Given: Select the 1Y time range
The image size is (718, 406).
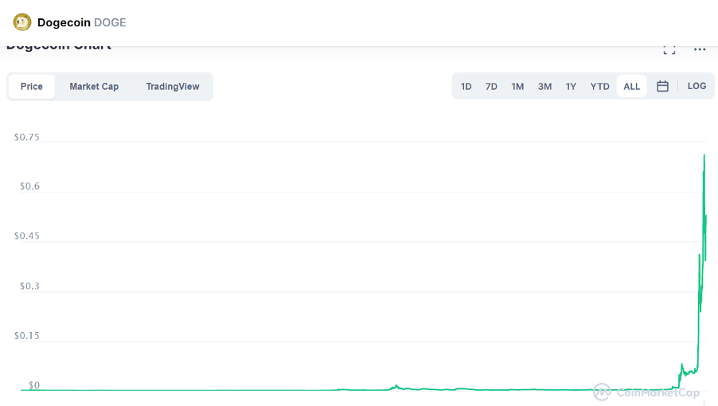Looking at the screenshot, I should tap(571, 87).
